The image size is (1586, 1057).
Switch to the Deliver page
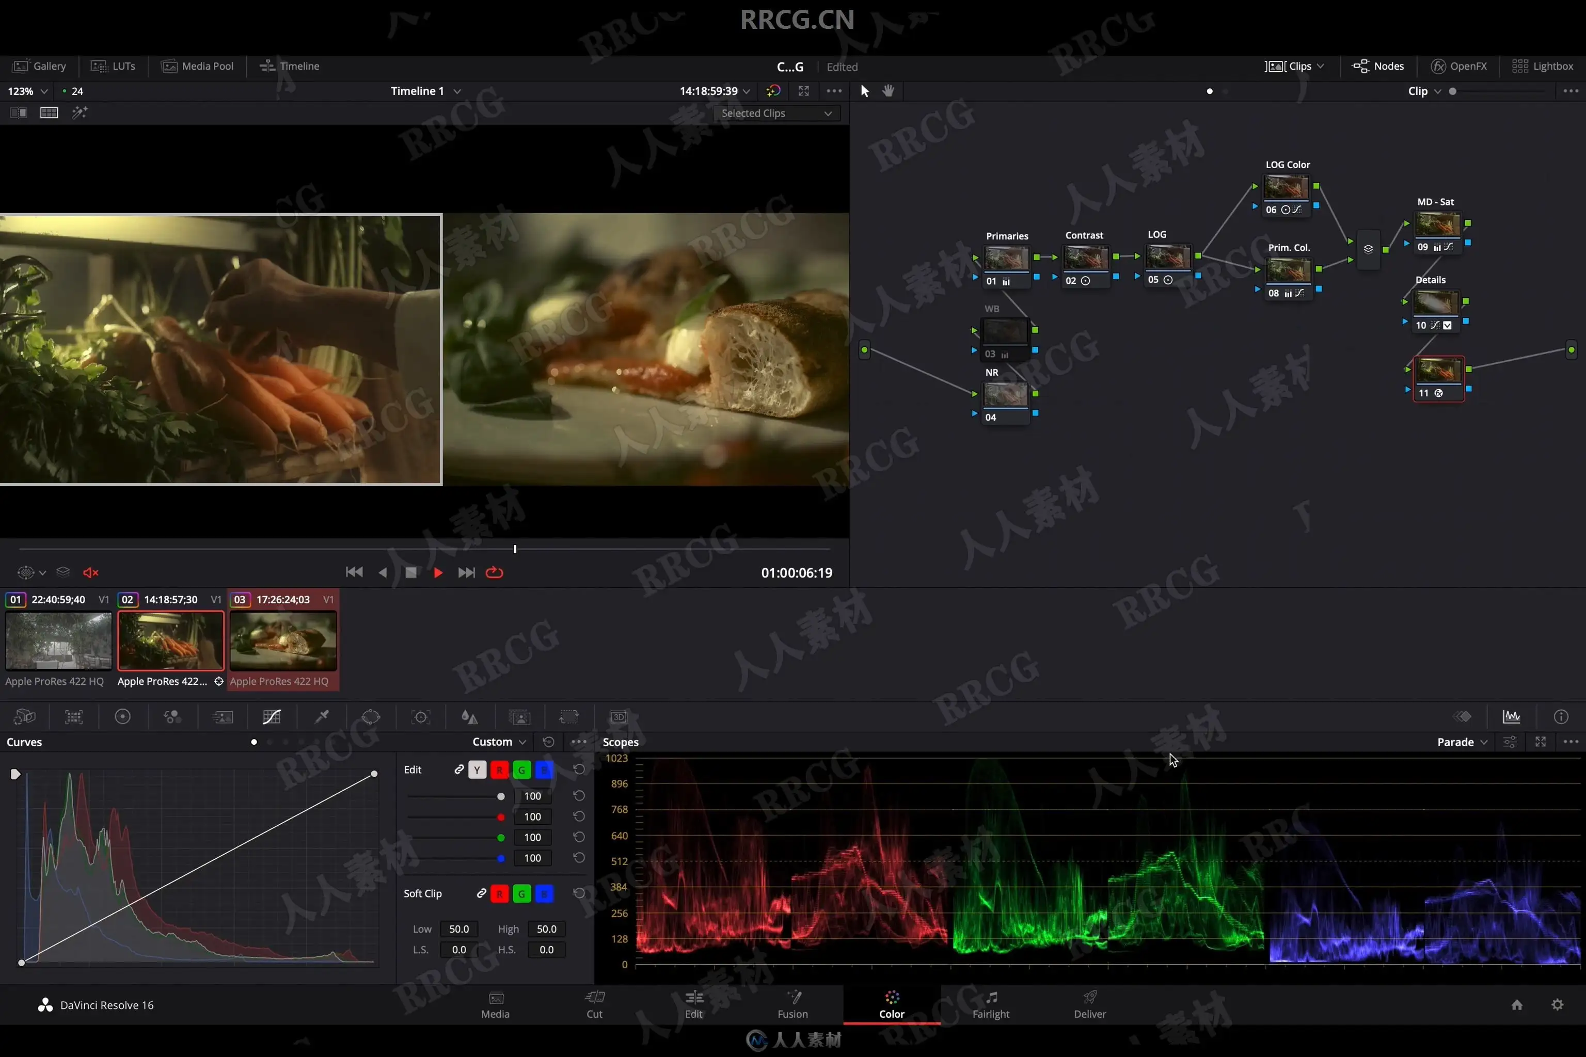(1090, 1004)
